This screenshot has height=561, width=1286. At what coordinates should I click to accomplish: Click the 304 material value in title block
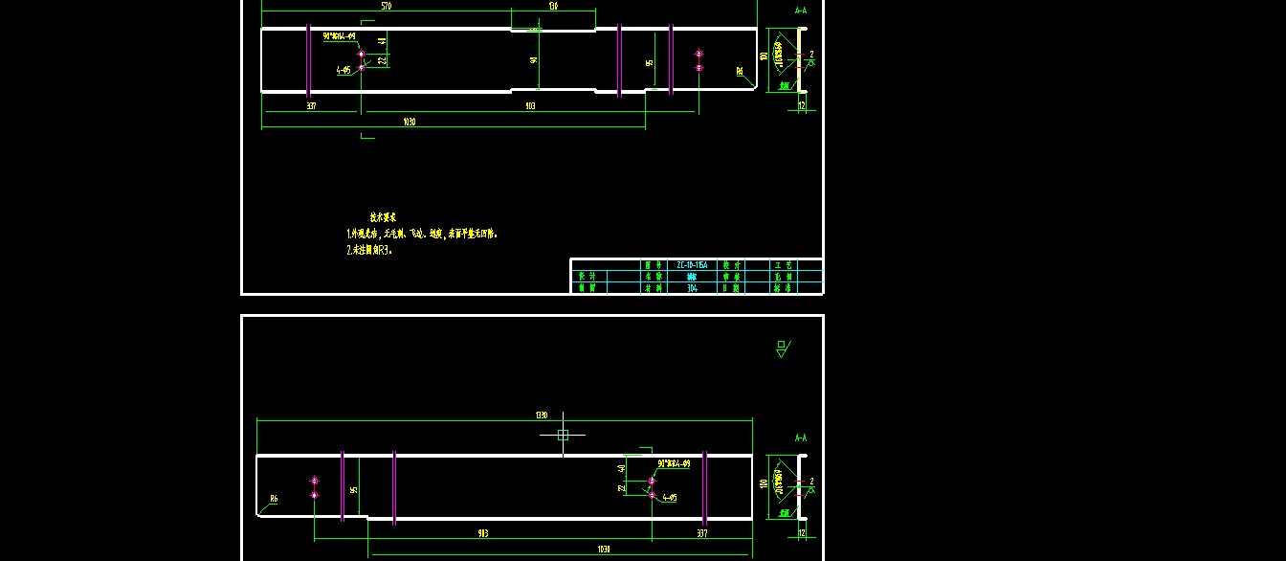coord(692,287)
